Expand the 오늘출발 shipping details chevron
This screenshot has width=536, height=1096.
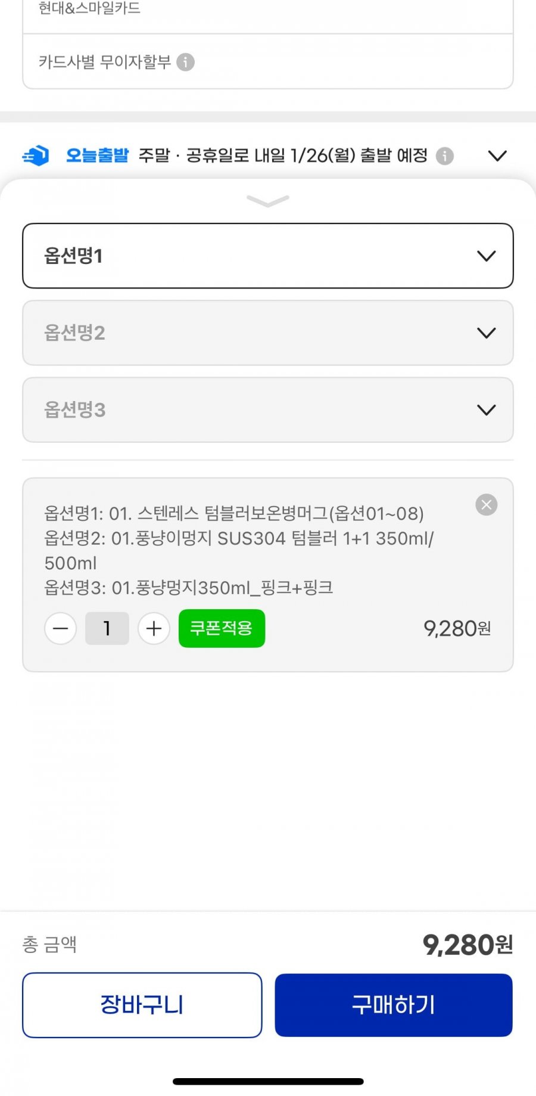pos(497,156)
